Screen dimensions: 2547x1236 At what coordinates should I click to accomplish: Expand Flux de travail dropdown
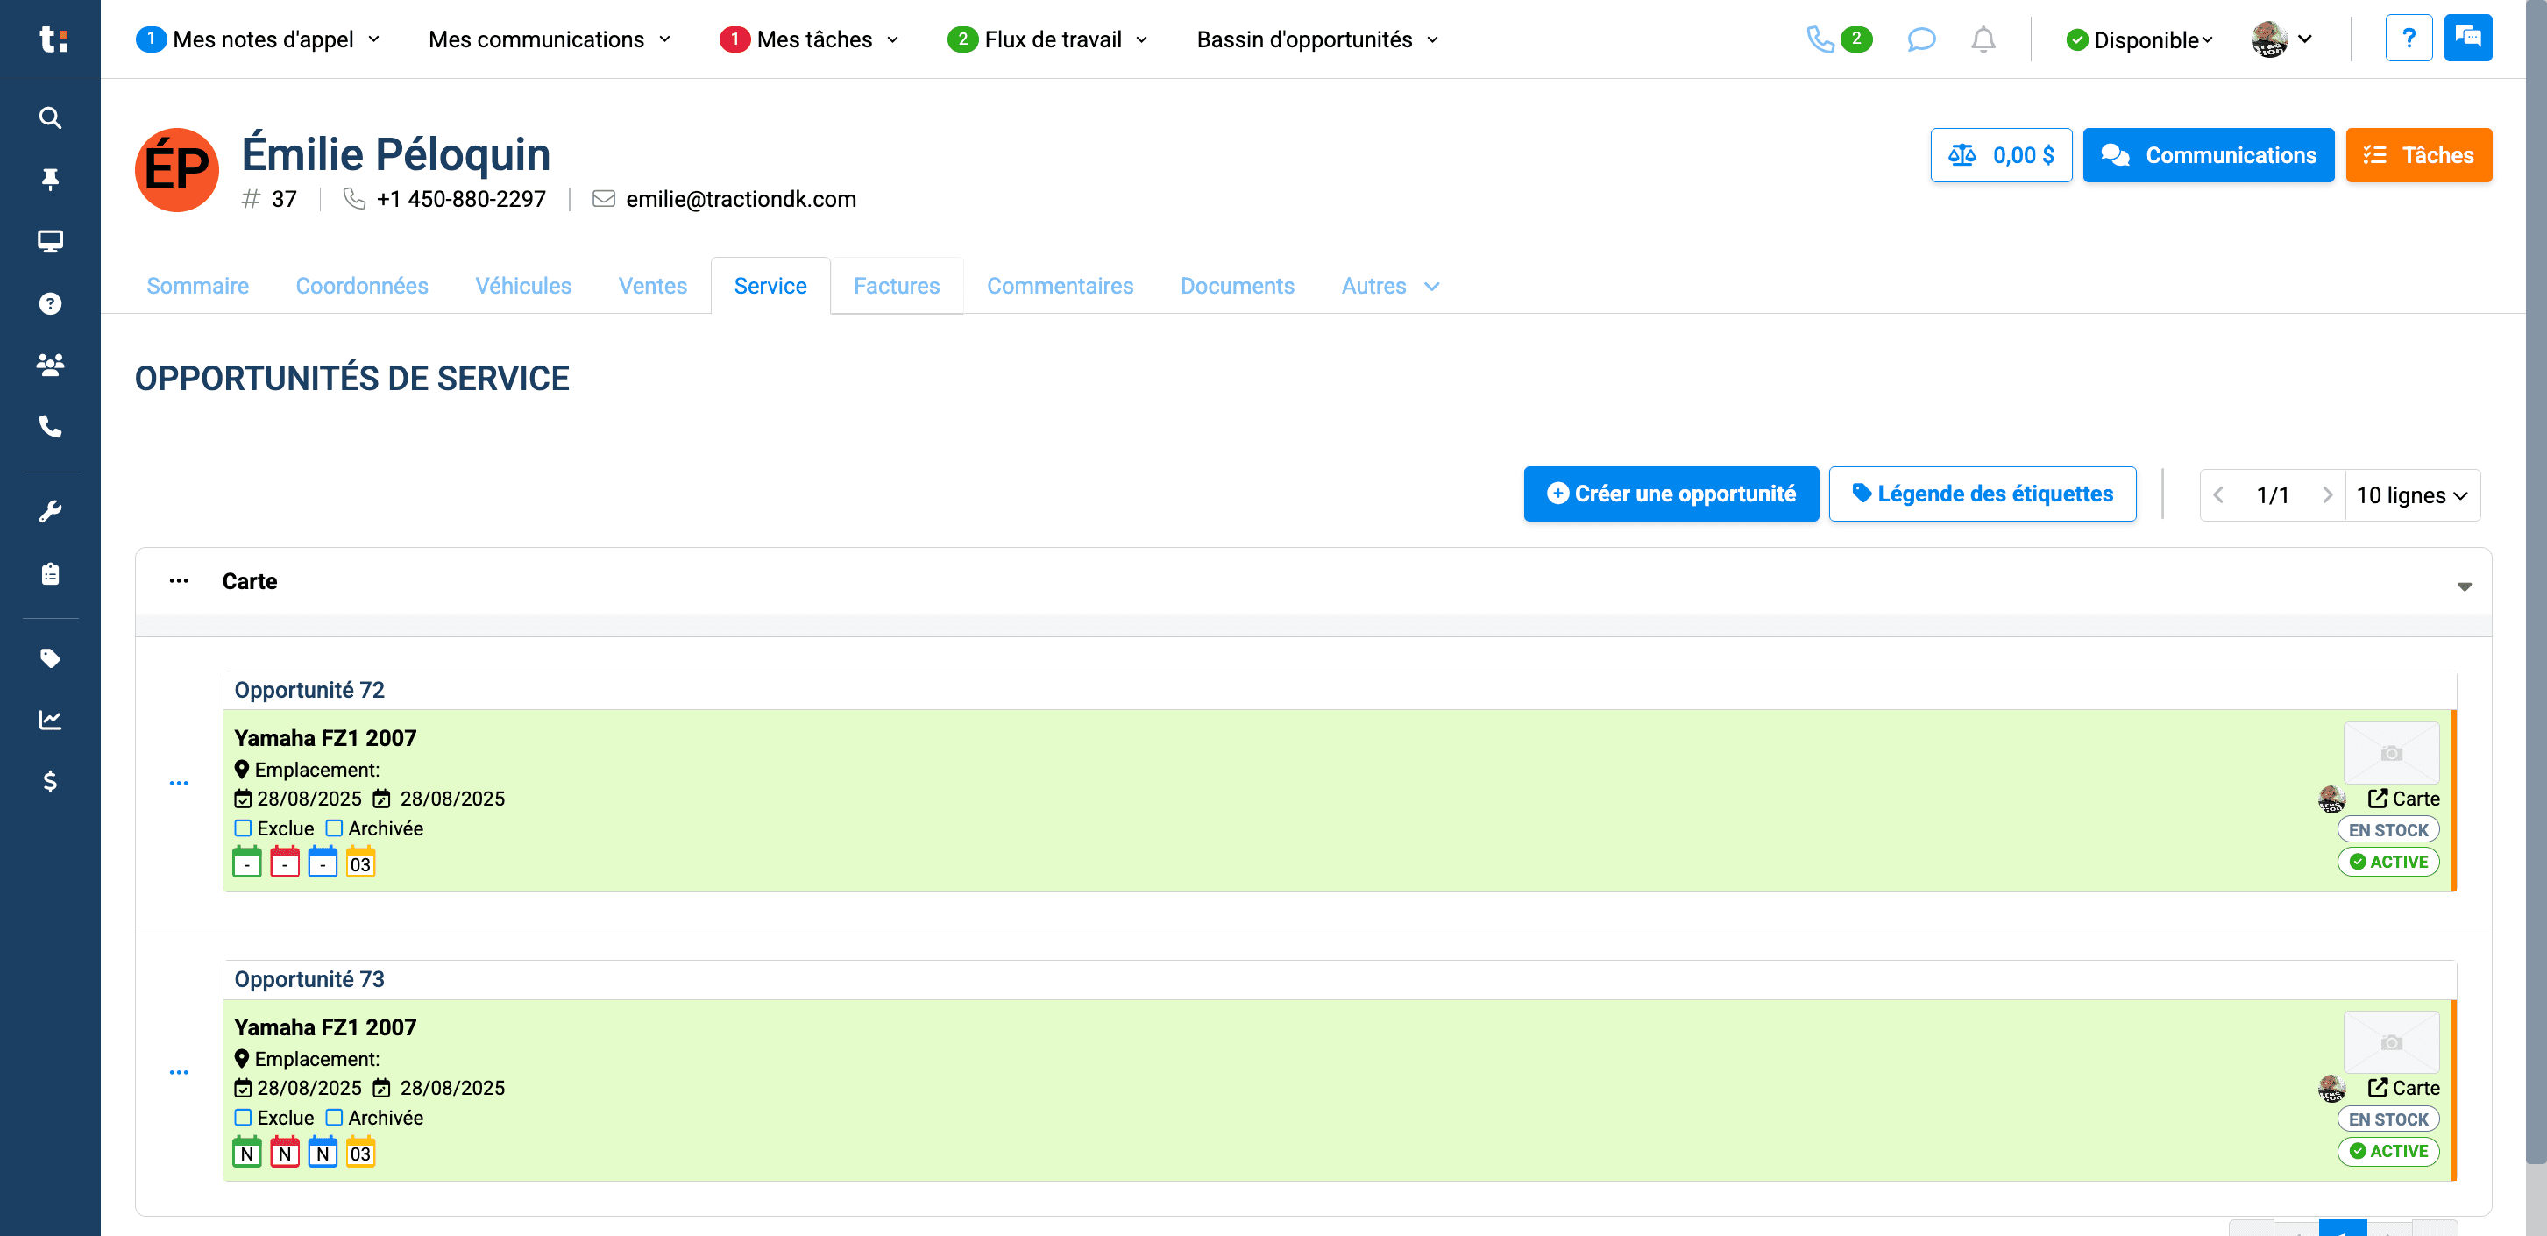coord(1048,39)
